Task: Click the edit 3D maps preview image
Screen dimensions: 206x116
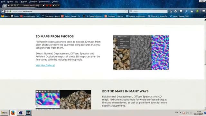Action: pos(63,100)
